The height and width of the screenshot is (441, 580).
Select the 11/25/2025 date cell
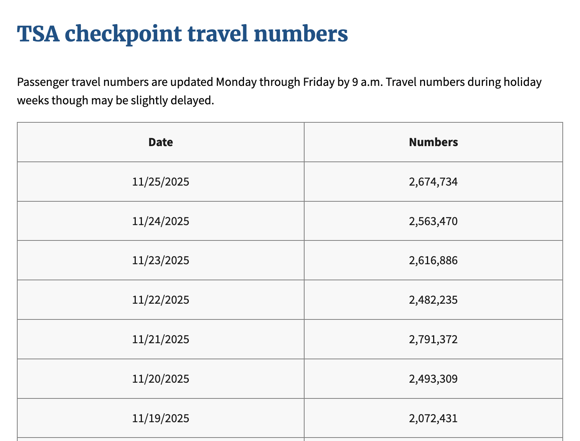tap(161, 182)
